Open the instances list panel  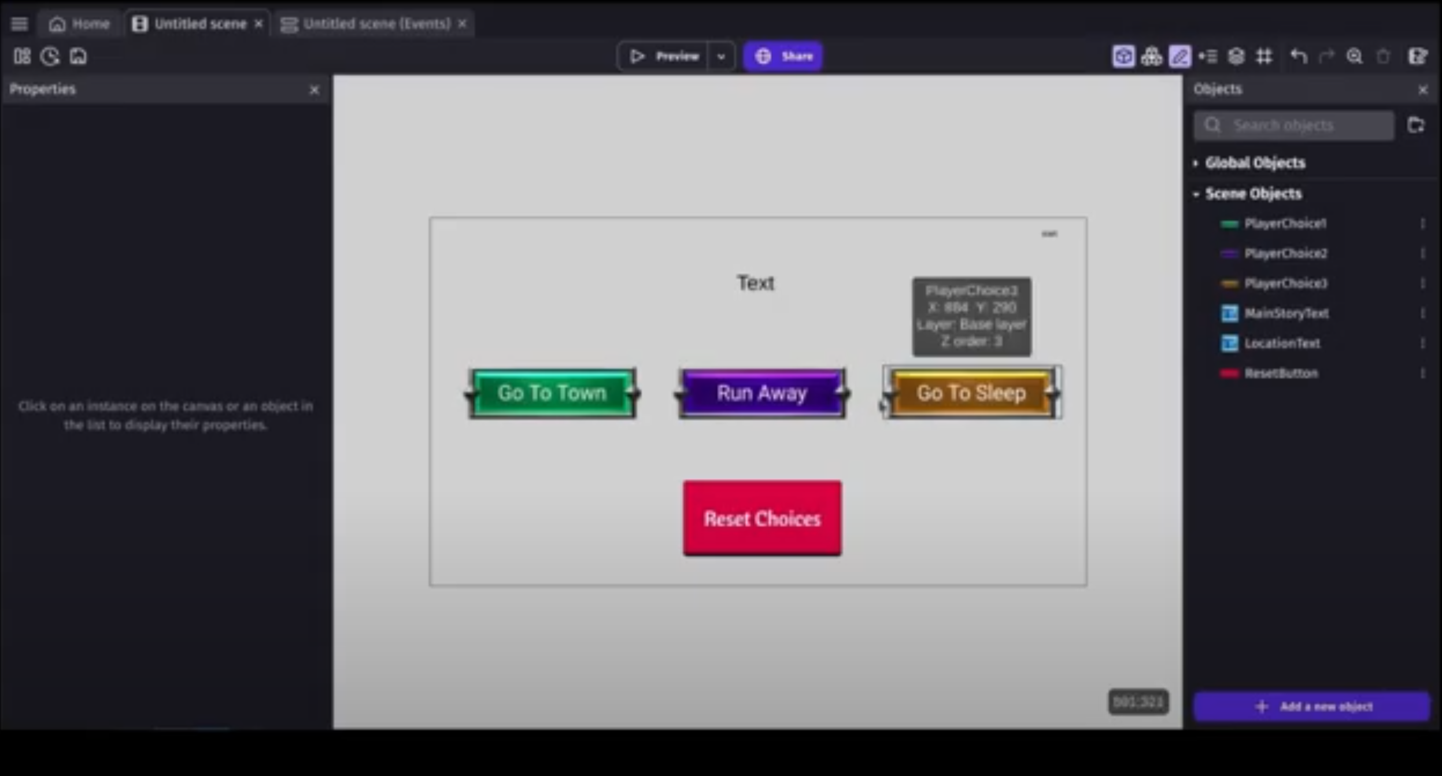pyautogui.click(x=1208, y=57)
